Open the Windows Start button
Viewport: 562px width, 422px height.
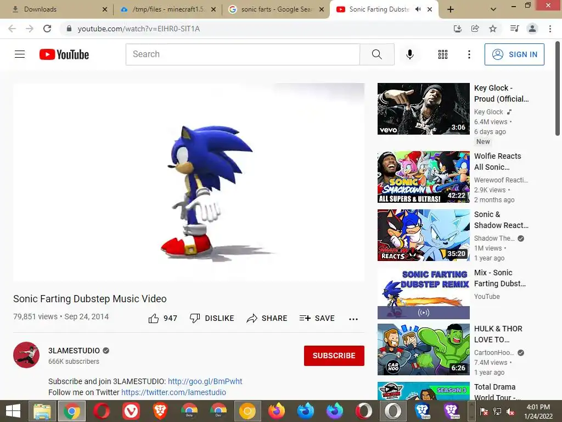pyautogui.click(x=13, y=411)
